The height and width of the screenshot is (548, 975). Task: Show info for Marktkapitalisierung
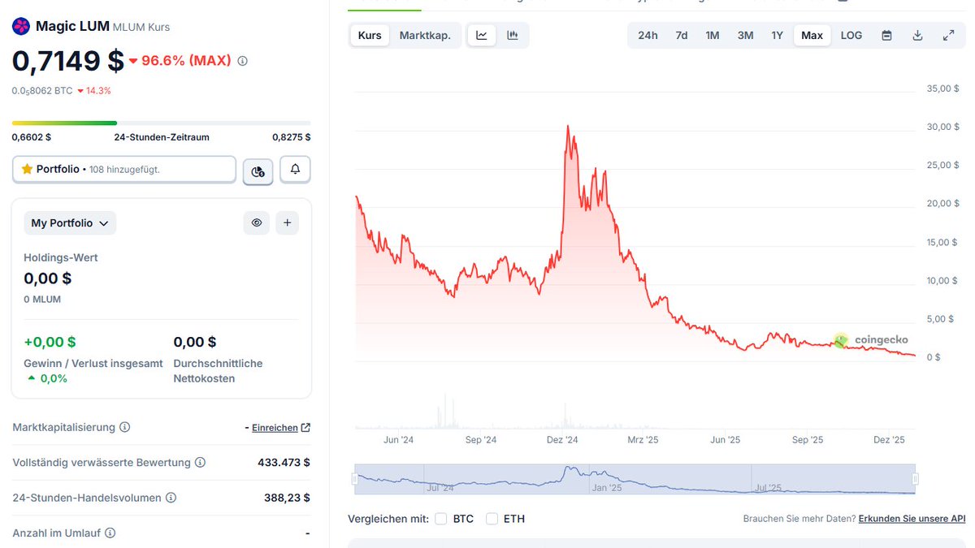pyautogui.click(x=124, y=427)
